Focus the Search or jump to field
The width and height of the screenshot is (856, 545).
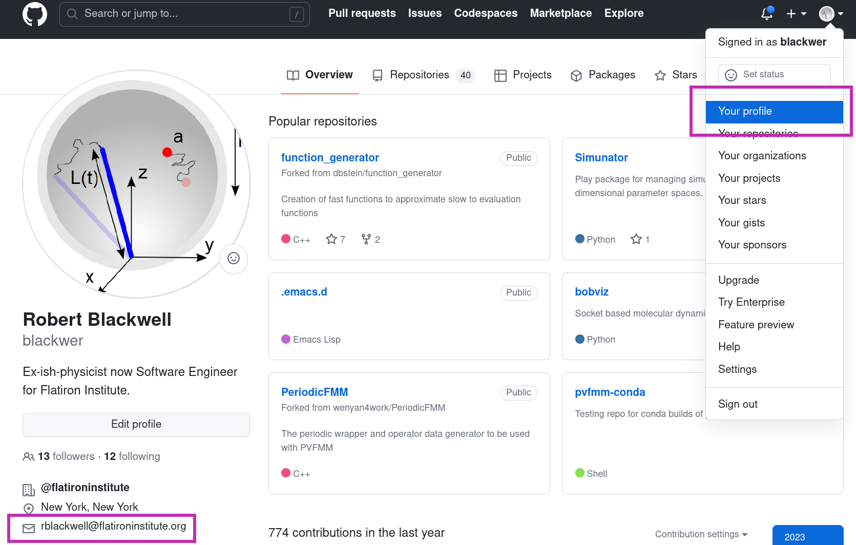point(184,14)
